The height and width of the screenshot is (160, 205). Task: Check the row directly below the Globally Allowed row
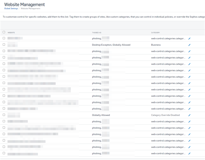(4, 121)
